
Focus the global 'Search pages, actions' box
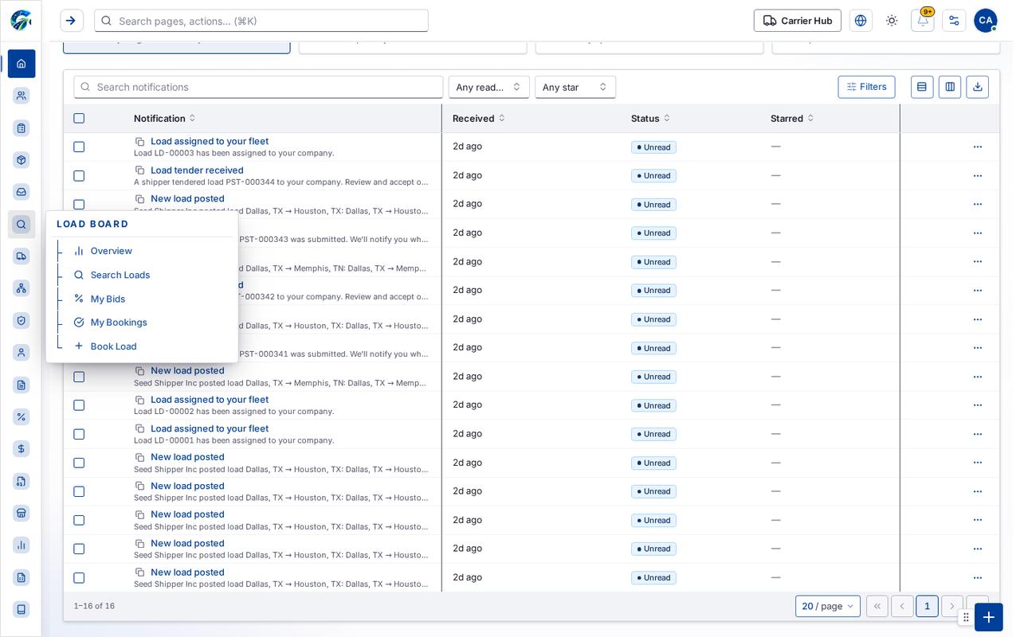coord(261,21)
